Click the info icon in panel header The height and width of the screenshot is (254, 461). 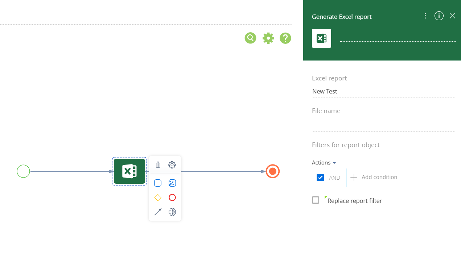click(439, 16)
